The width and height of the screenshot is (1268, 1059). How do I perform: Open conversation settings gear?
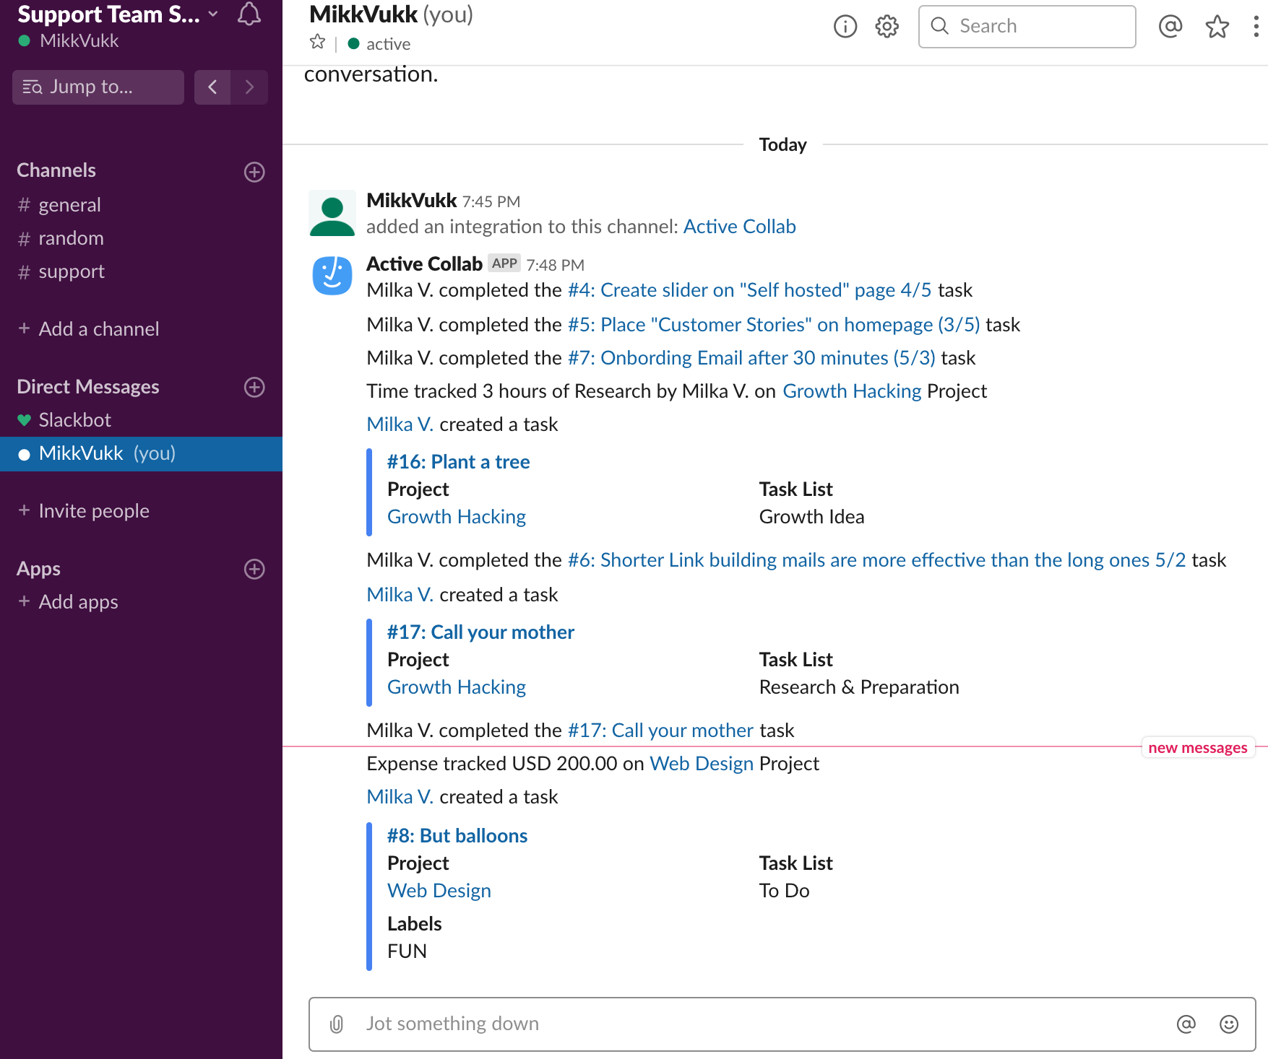tap(887, 27)
